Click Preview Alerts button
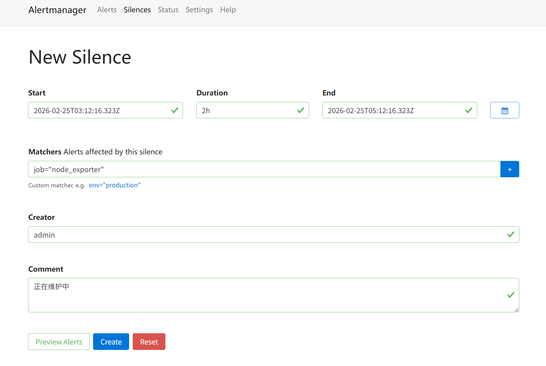Screen dimensions: 546x366 pos(59,342)
